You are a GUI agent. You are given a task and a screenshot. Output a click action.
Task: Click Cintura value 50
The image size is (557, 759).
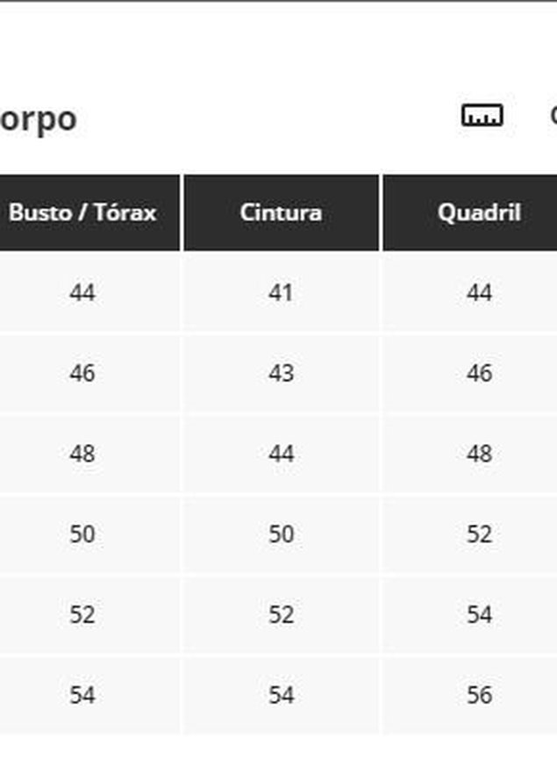click(x=282, y=534)
